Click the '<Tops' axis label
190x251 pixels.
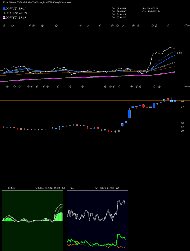(x=187, y=25)
